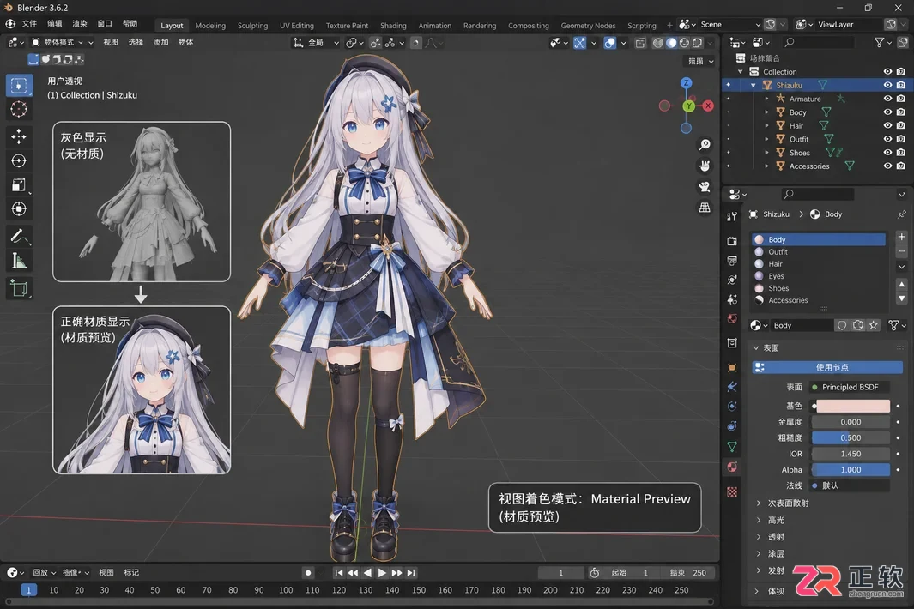914x609 pixels.
Task: Hide Body object in viewport
Action: [887, 112]
